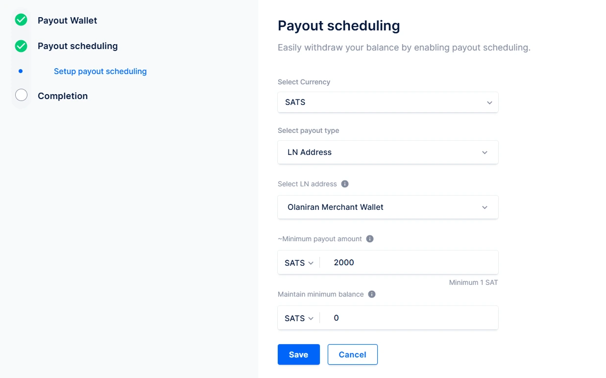
Task: Select the Completion step in the sidebar
Action: [x=63, y=96]
